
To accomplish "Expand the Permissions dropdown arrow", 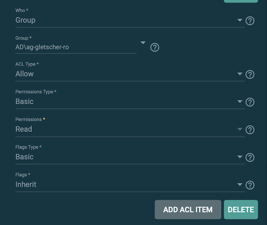I will point(240,129).
